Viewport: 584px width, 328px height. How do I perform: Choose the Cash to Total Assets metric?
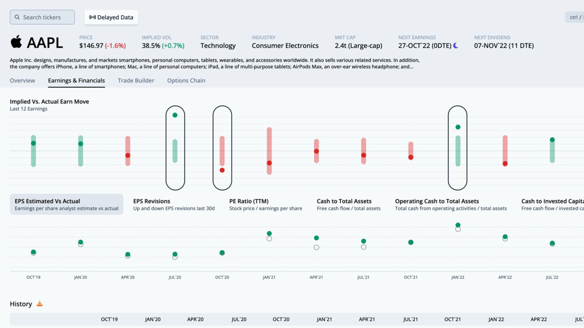click(349, 204)
